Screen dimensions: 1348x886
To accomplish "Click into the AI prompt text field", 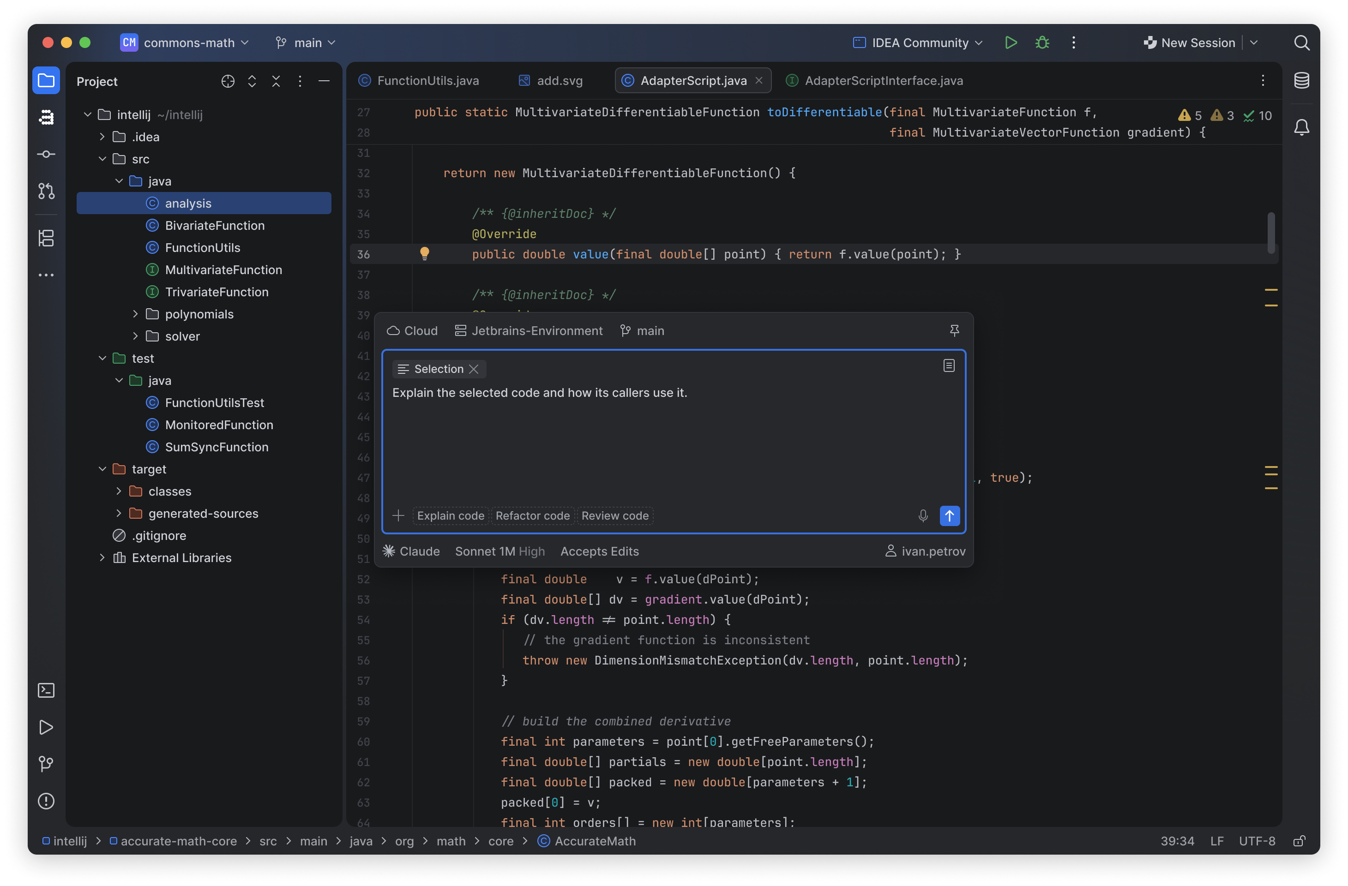I will 673,442.
